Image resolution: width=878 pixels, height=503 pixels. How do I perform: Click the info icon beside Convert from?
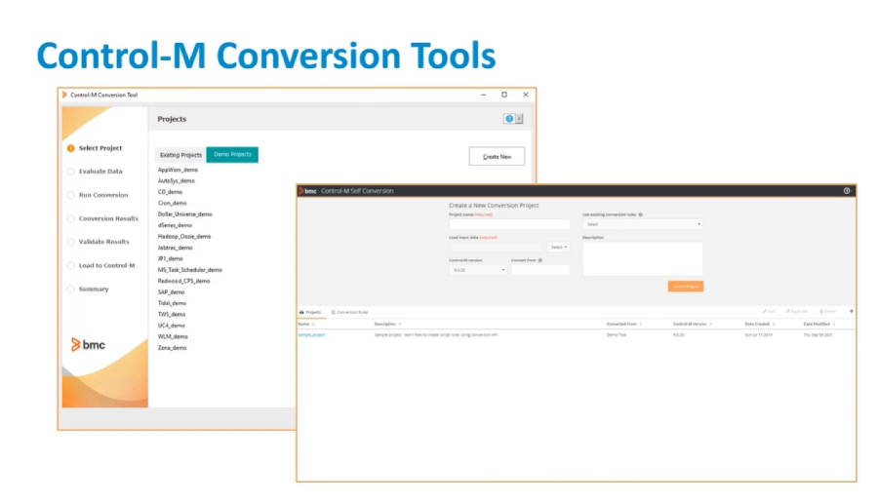(x=539, y=260)
